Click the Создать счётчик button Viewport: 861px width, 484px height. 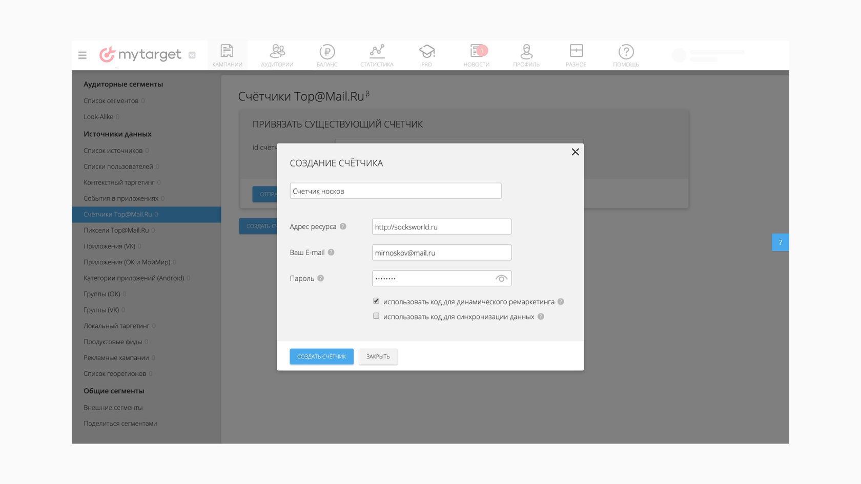coord(321,356)
